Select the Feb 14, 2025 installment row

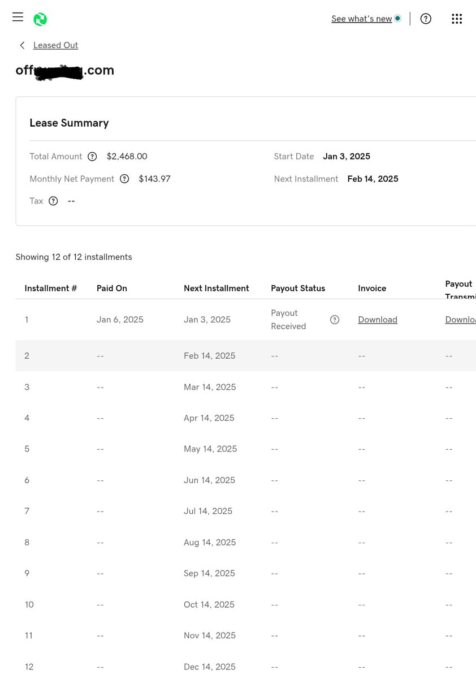tap(245, 356)
